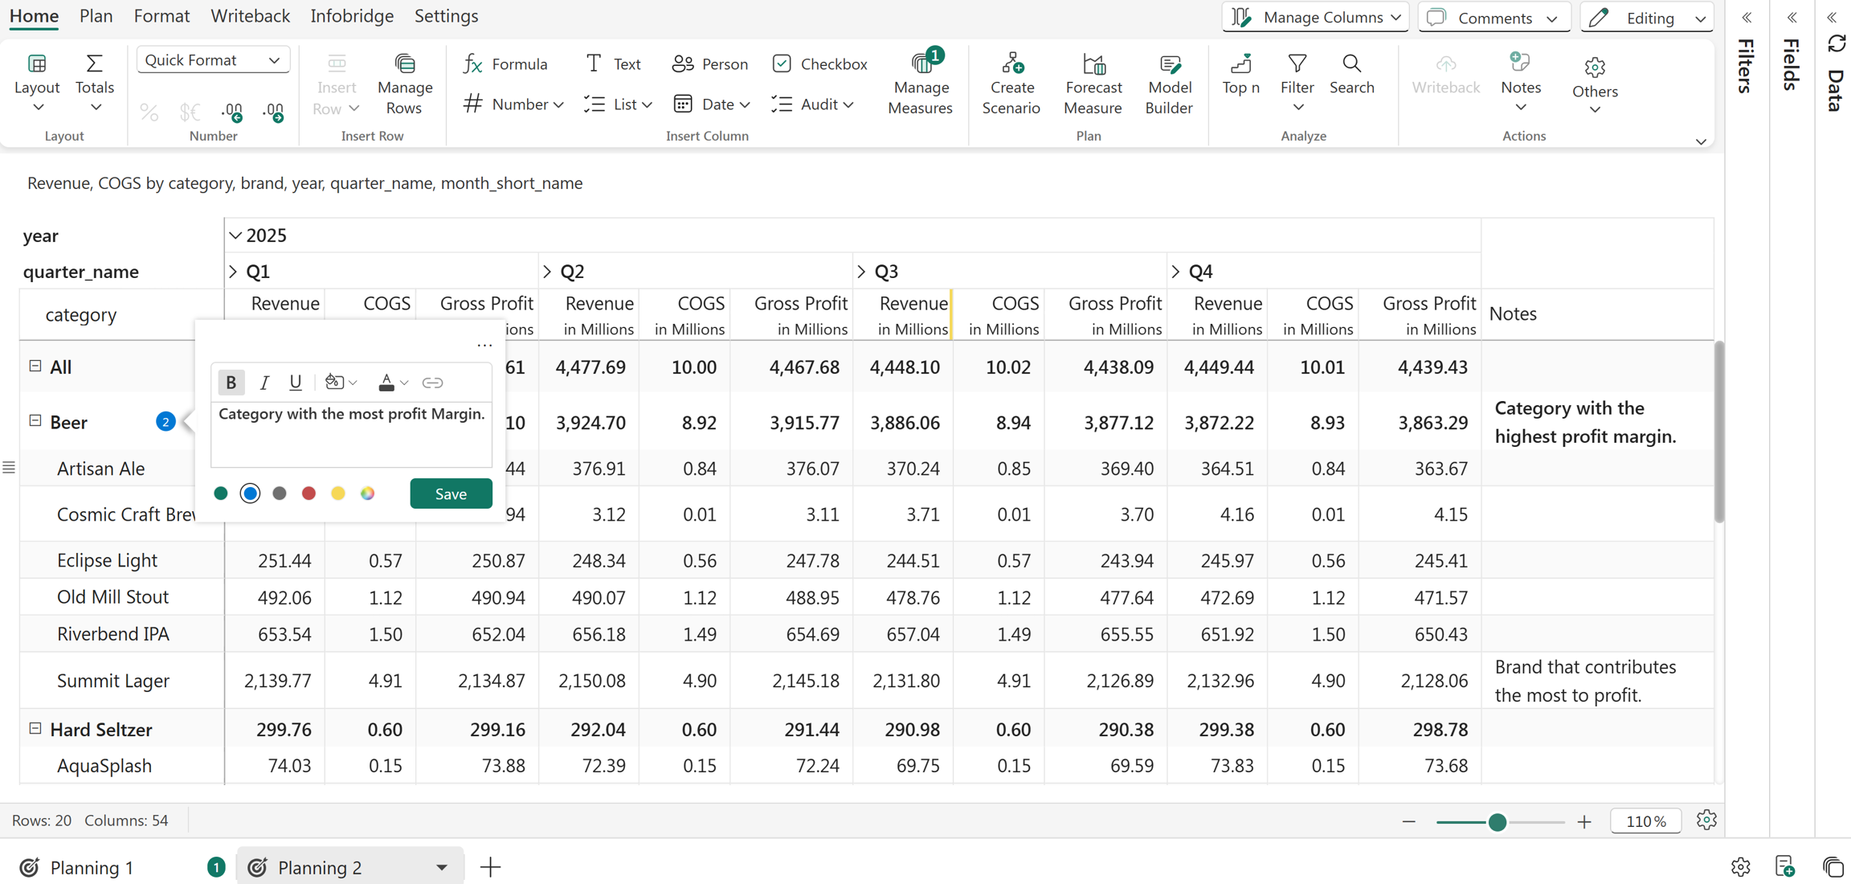Launch the Model Builder

pos(1168,84)
